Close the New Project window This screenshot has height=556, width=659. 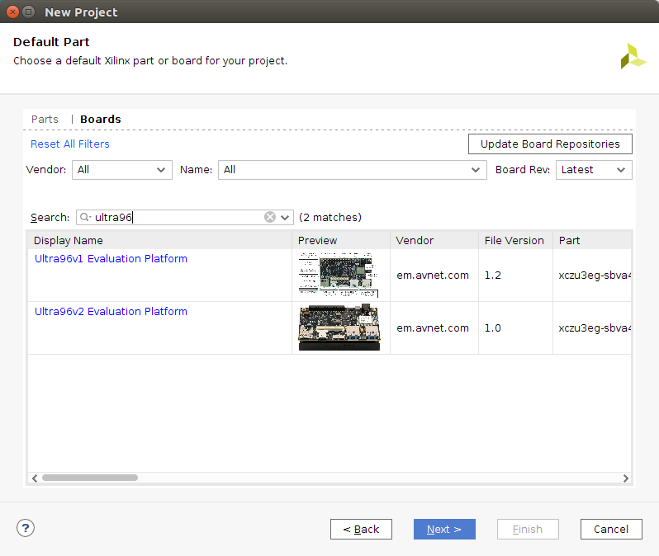coord(13,12)
